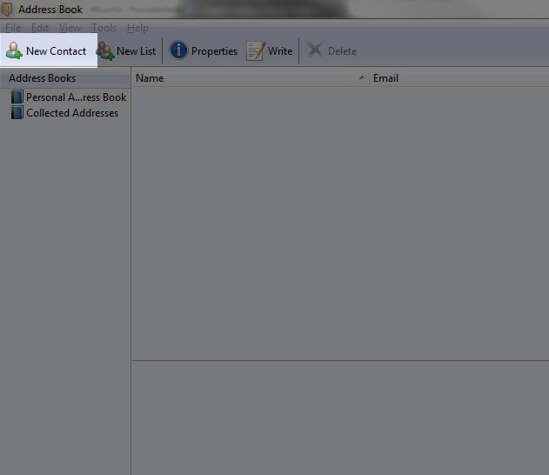
Task: Open the File menu
Action: pos(13,28)
